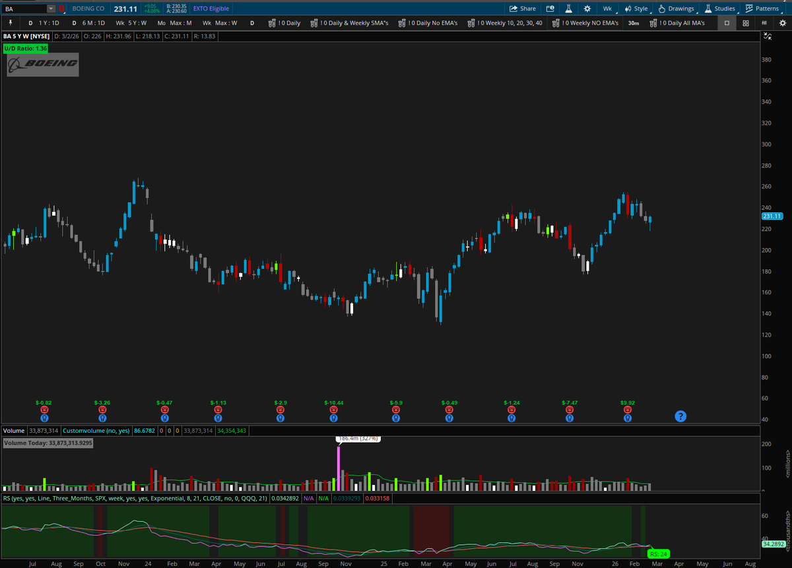The image size is (792, 568).
Task: Click the Volume Today: 33,873,313.9295 label
Action: (48, 443)
